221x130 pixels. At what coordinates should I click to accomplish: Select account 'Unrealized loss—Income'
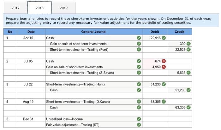pos(94,119)
